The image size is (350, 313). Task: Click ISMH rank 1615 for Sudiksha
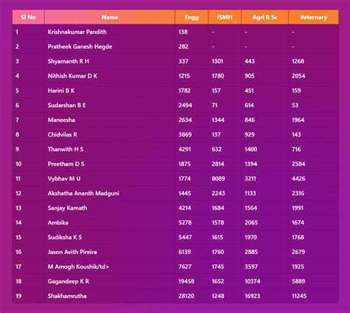[218, 238]
